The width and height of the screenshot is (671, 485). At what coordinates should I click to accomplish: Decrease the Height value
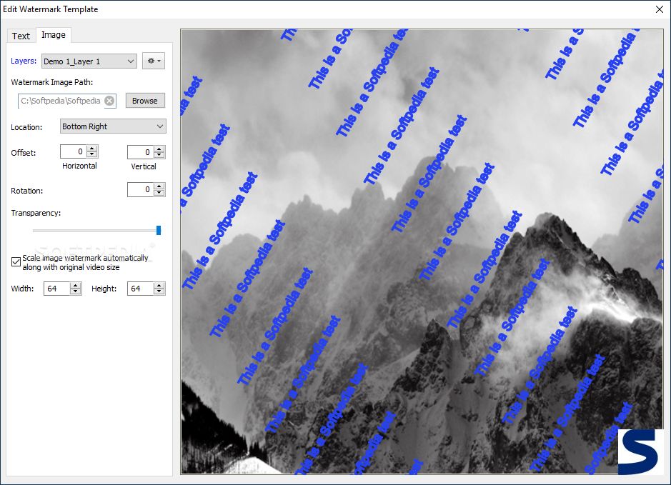[x=157, y=291]
